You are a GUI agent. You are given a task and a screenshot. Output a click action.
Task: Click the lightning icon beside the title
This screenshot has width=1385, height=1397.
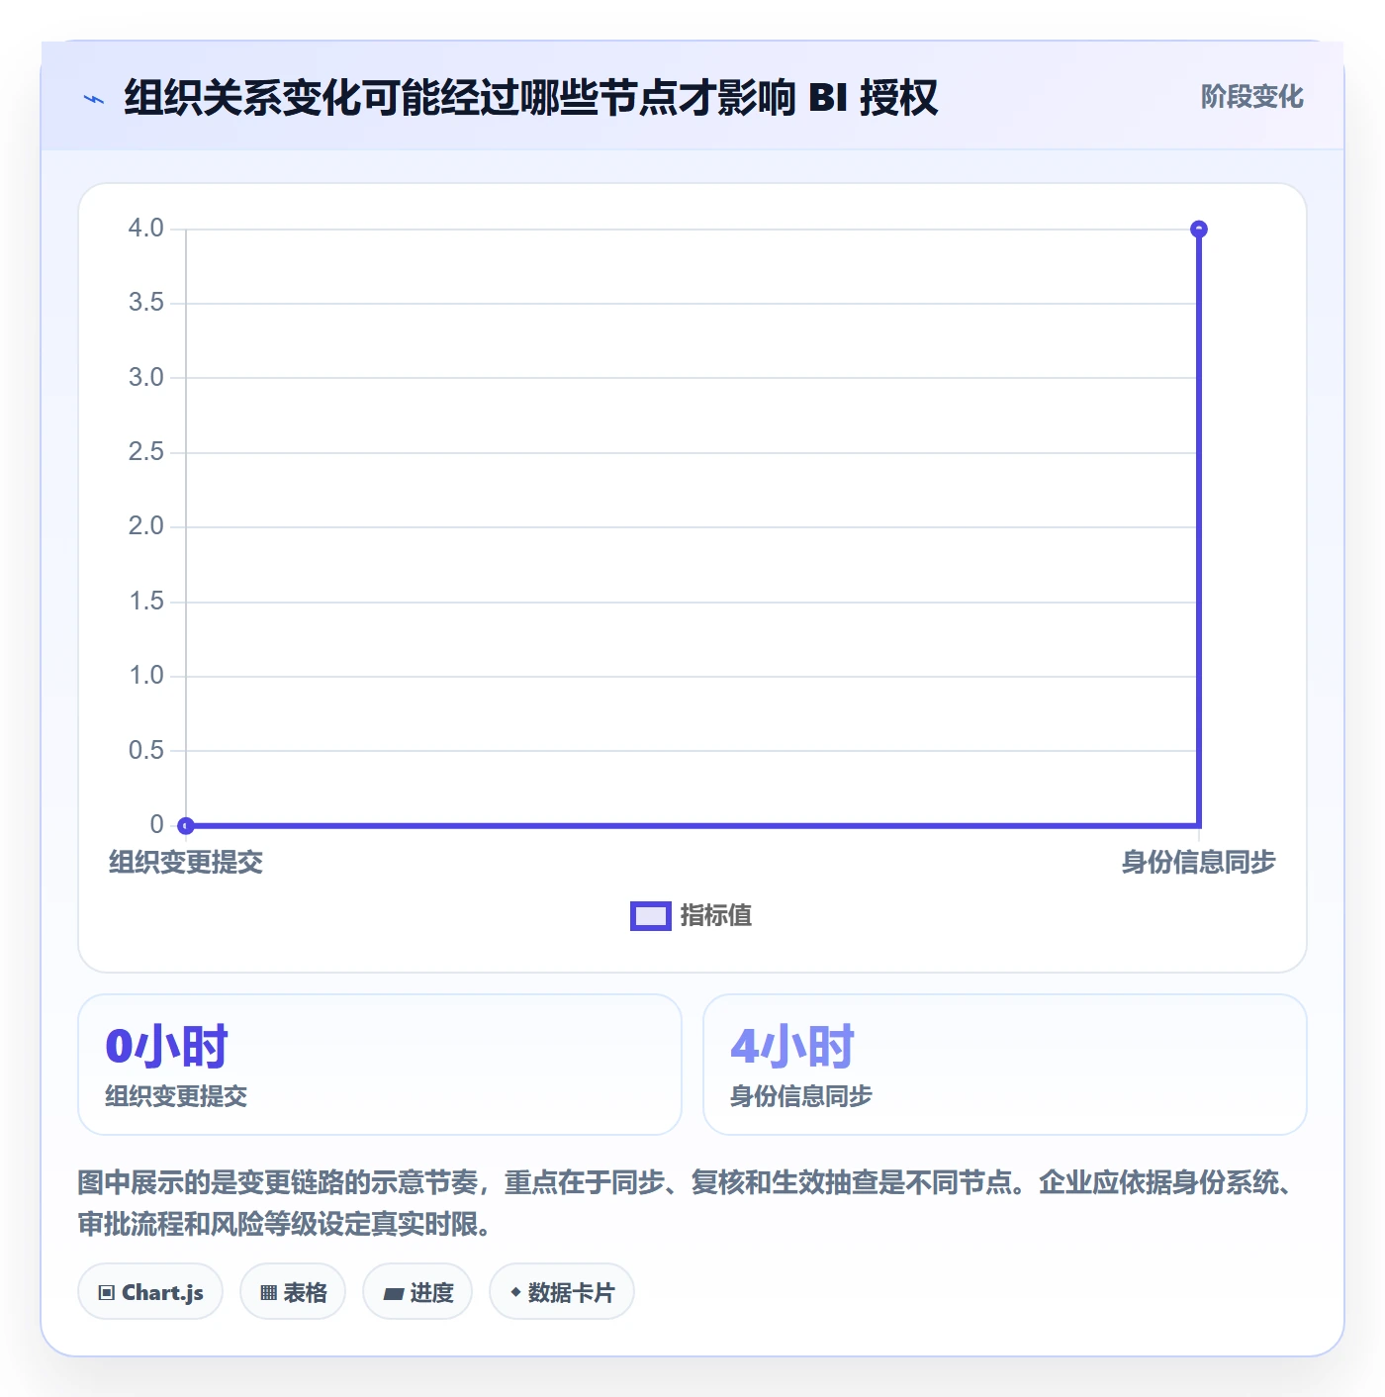click(94, 99)
